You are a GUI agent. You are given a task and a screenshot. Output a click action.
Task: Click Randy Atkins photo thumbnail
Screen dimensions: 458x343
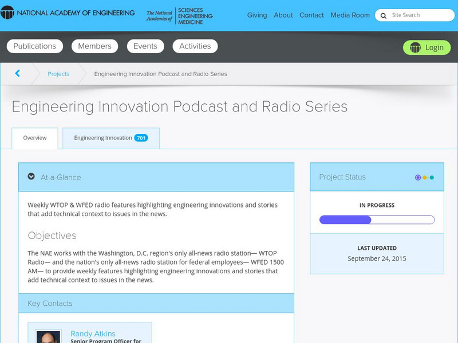coord(48,337)
